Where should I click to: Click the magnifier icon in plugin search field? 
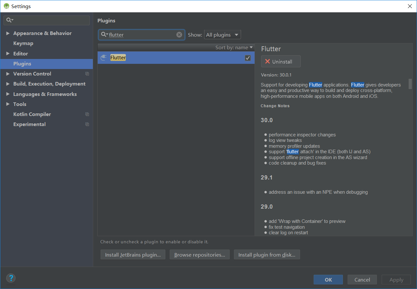(104, 35)
